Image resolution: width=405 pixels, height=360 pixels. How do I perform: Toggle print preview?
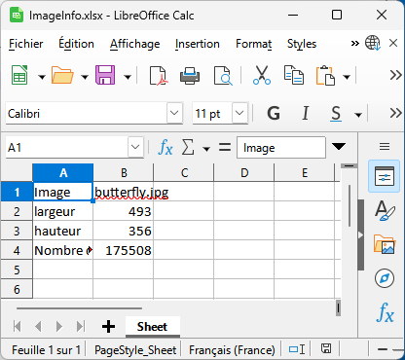223,76
